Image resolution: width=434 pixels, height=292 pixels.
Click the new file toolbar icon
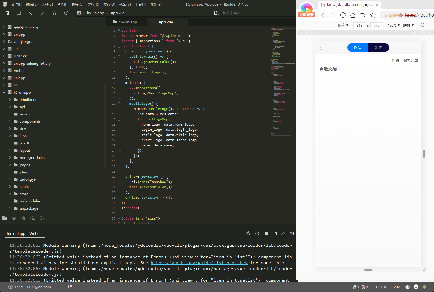(7, 13)
